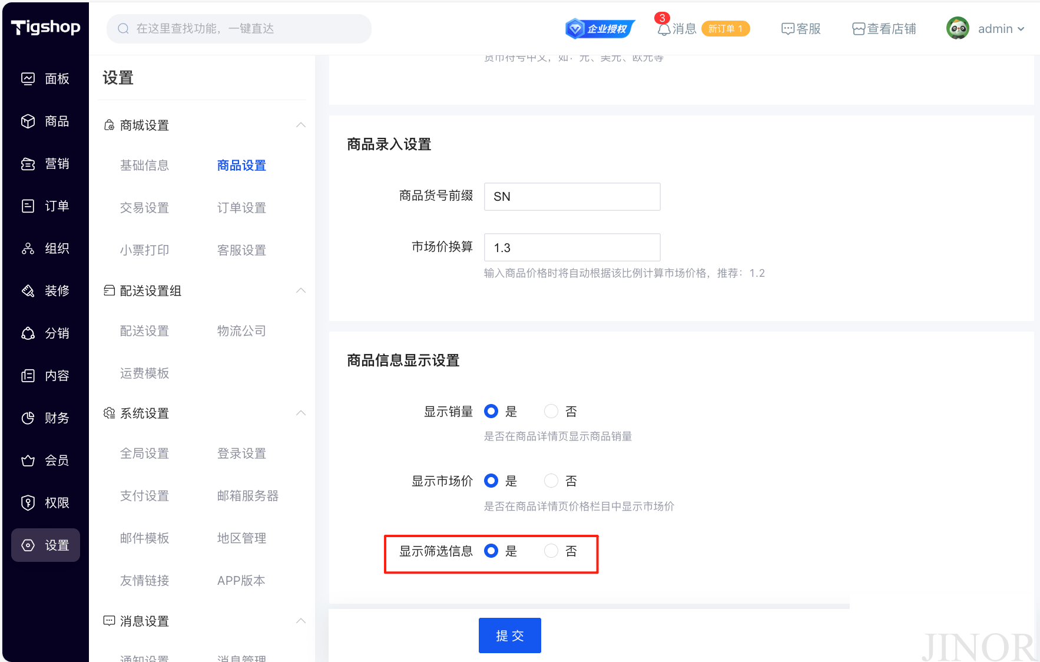Click the 客服 chat bubble icon

tap(788, 29)
